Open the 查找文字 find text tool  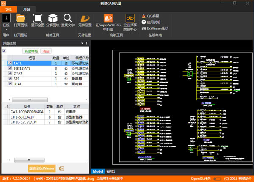point(68,18)
